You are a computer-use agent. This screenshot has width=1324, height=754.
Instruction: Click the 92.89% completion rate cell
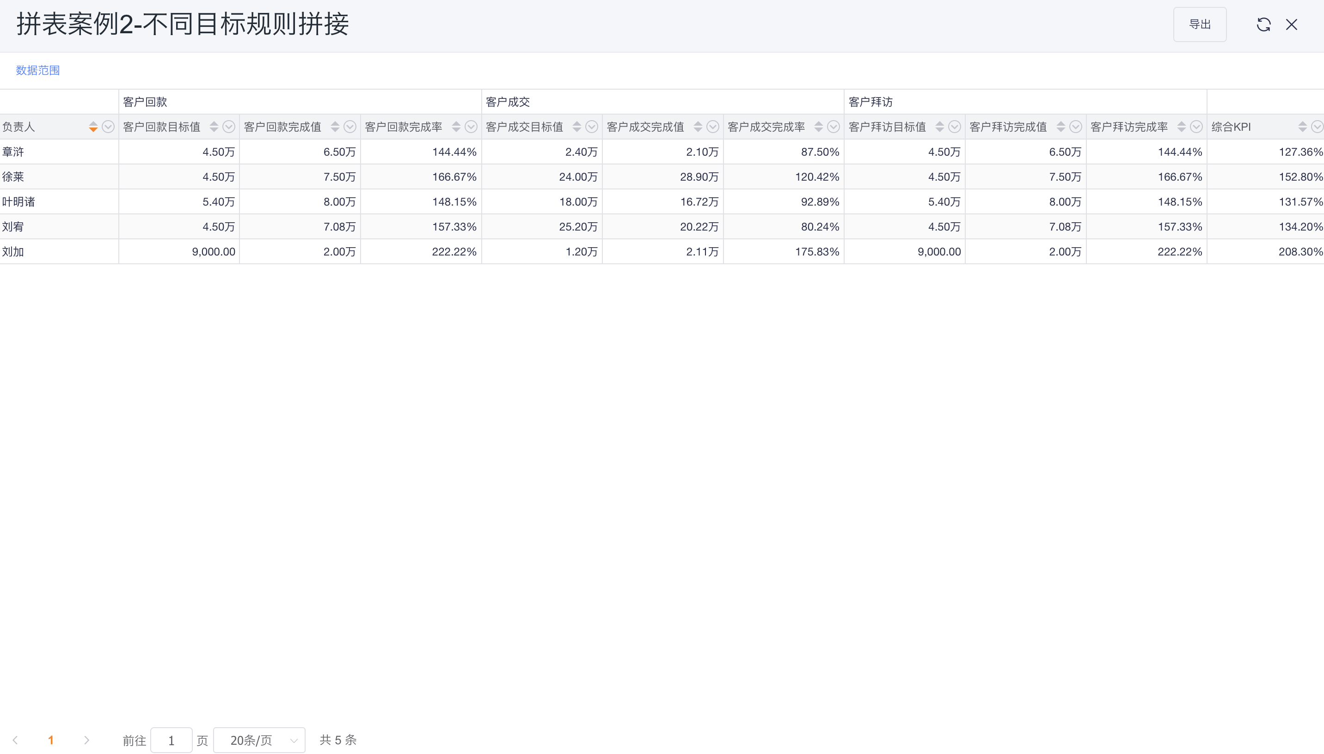pyautogui.click(x=784, y=201)
